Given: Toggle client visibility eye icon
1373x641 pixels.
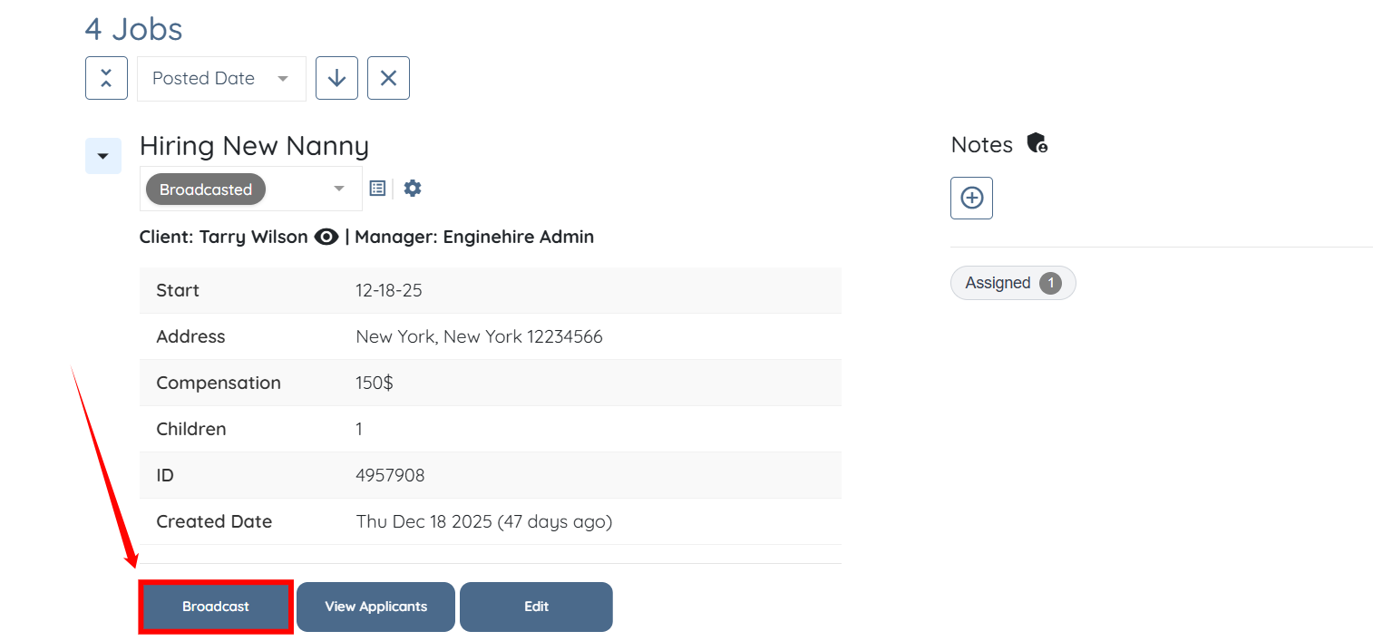Looking at the screenshot, I should tap(326, 238).
